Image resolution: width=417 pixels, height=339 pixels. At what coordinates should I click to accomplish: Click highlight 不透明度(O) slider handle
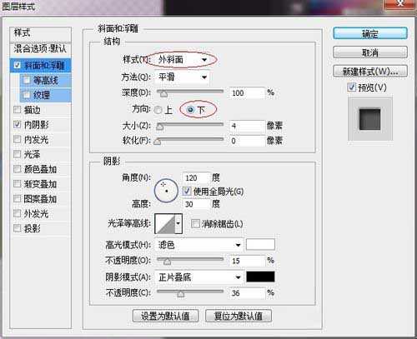tap(167, 262)
